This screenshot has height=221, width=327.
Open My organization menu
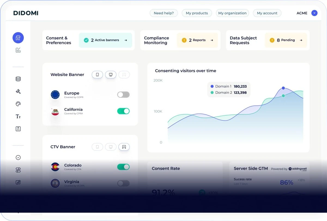(x=232, y=13)
